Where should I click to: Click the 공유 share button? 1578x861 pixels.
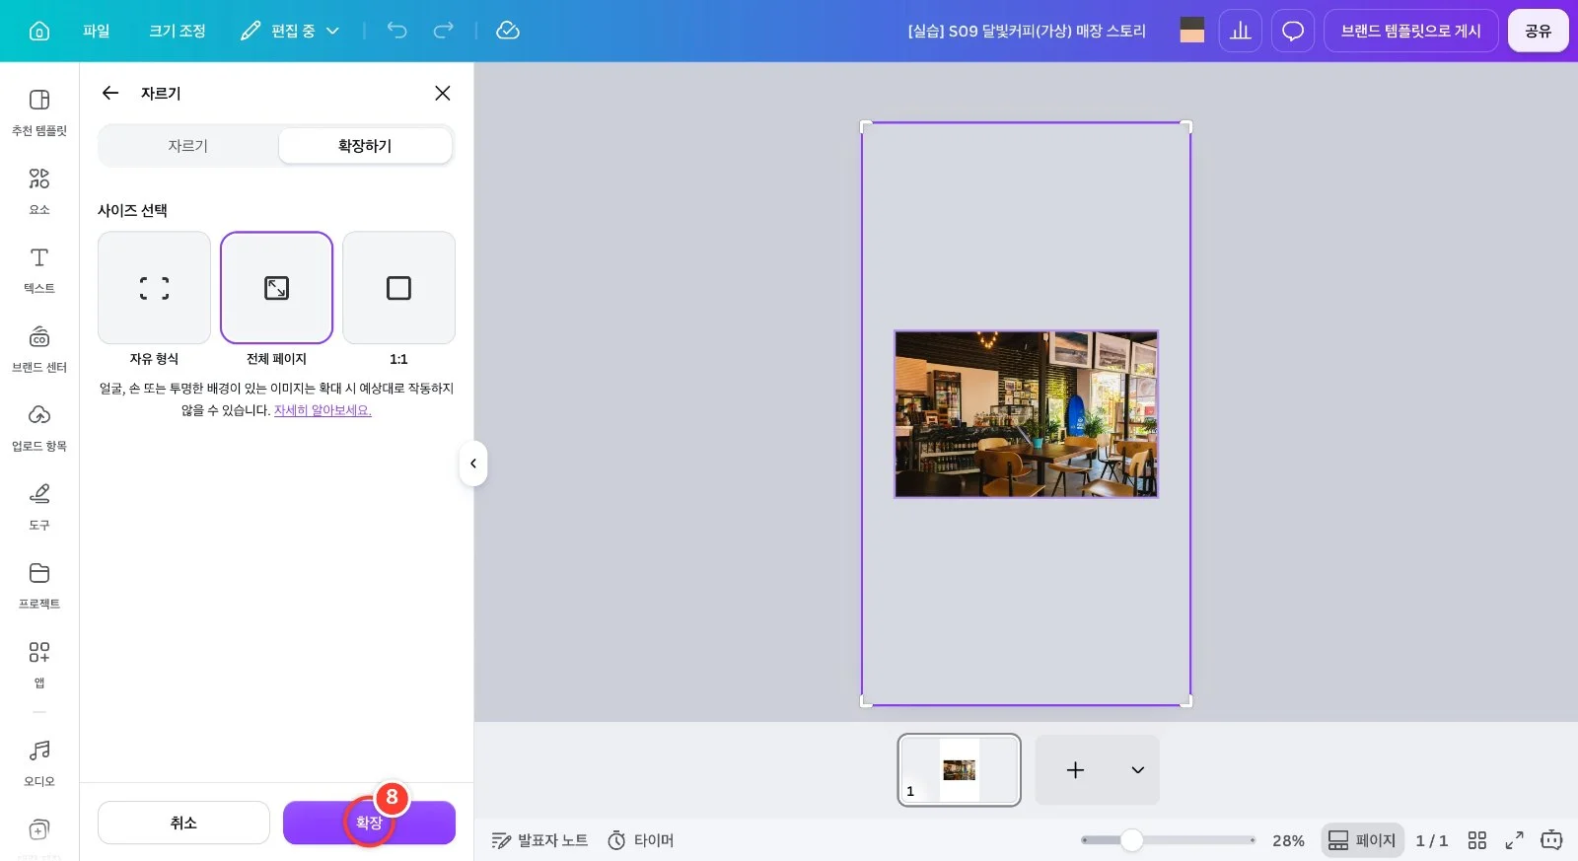tap(1538, 31)
